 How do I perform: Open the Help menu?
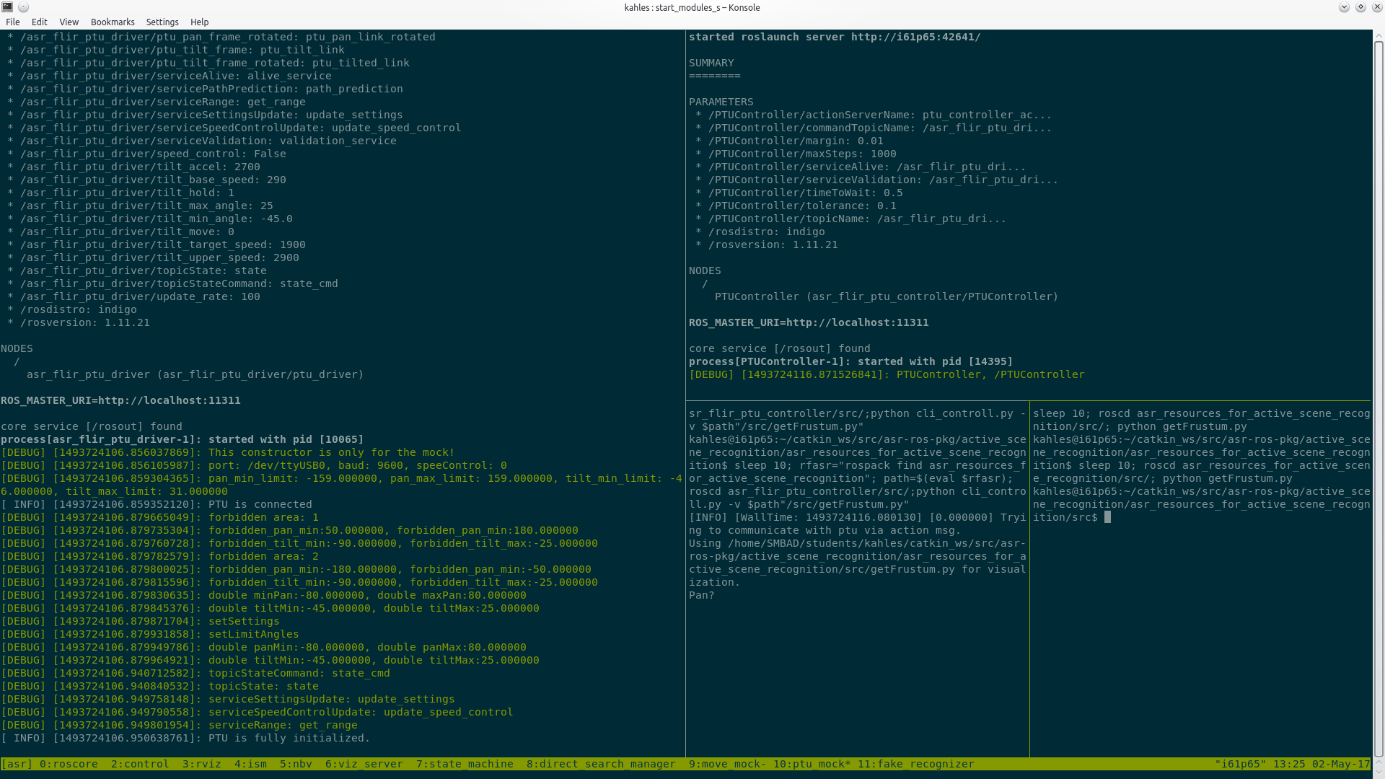click(200, 22)
